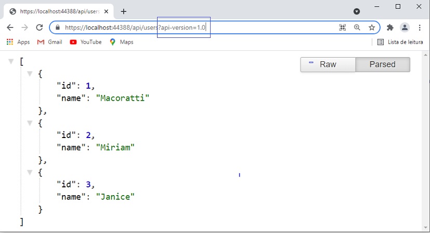Reload the page with the refresh icon

40,28
